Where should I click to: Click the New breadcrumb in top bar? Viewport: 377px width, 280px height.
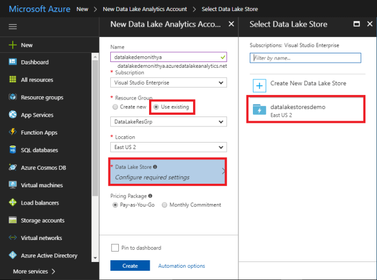[x=82, y=9]
